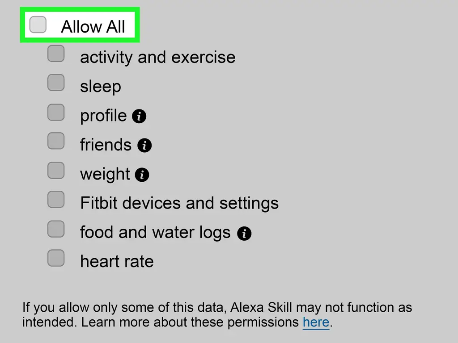Screen dimensions: 458x343
Task: Check the profile permission box
Action: (x=56, y=112)
